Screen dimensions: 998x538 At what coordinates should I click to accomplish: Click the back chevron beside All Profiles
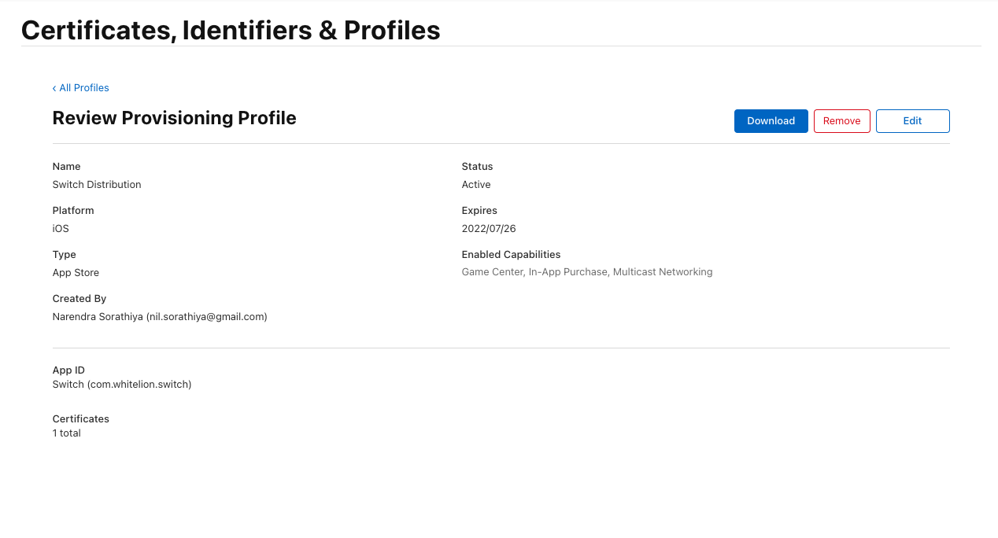(54, 88)
